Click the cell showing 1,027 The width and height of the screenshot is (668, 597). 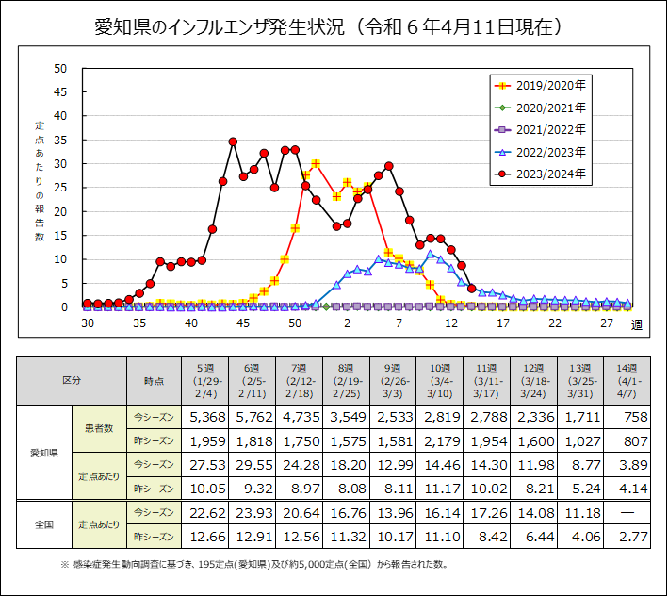580,441
